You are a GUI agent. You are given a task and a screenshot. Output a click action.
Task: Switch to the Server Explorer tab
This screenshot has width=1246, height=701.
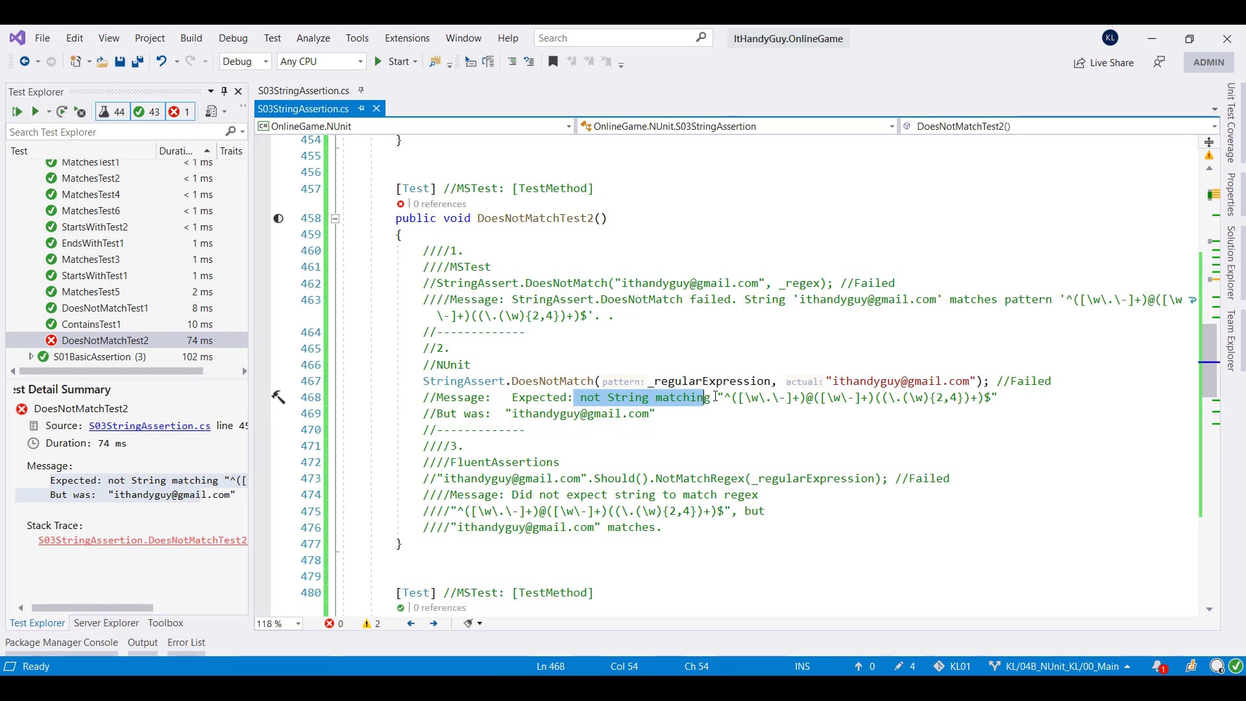(106, 623)
